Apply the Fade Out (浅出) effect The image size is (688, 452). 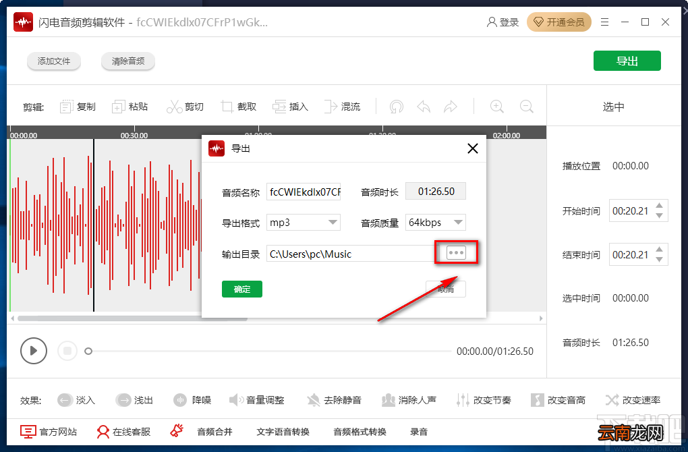[134, 400]
